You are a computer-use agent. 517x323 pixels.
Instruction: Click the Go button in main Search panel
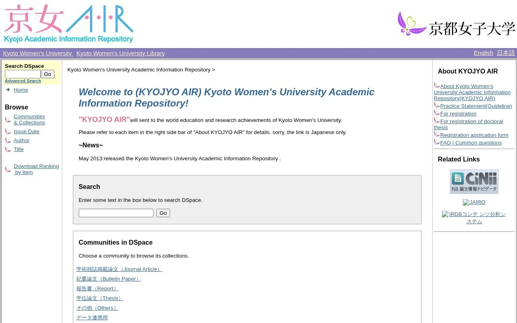pos(163,213)
